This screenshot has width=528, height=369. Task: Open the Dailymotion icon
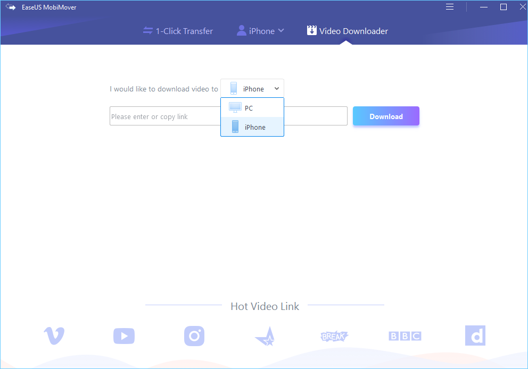[x=475, y=336]
